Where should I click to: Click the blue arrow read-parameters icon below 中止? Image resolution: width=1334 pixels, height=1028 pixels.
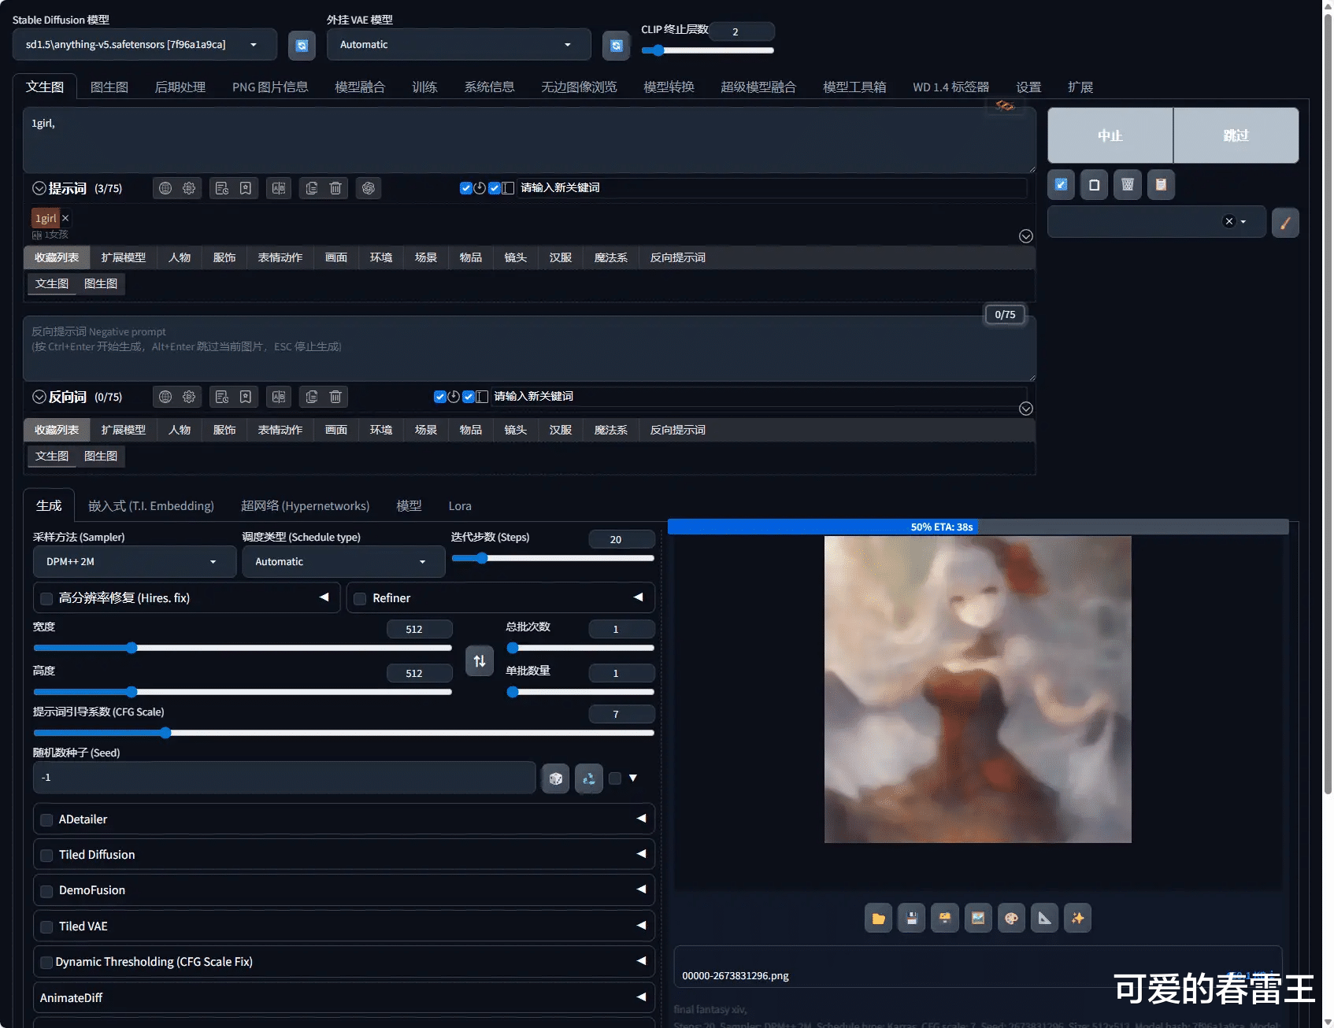(x=1062, y=185)
